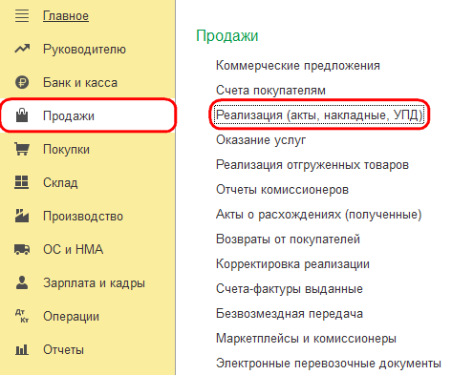Open Коммерческие предложения link
Image resolution: width=452 pixels, height=375 pixels.
[298, 66]
